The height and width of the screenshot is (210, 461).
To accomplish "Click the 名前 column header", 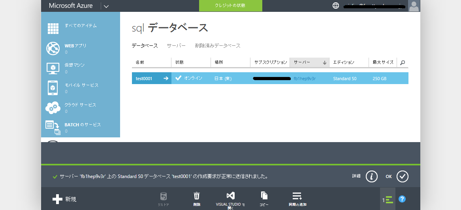I will click(x=151, y=62).
